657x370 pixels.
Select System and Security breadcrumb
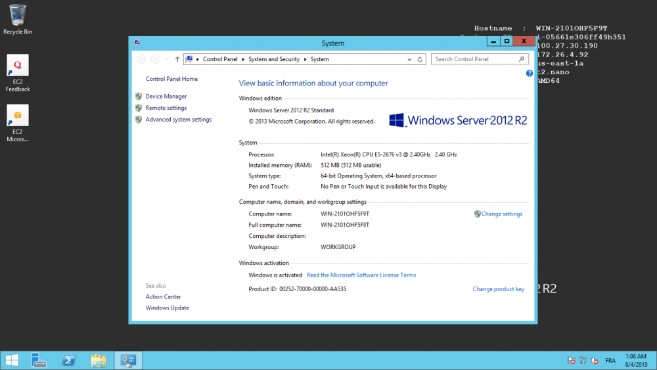pyautogui.click(x=274, y=60)
